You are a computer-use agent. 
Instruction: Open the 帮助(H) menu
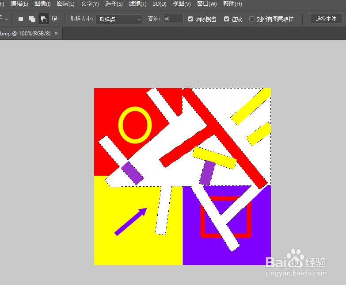pyautogui.click(x=232, y=4)
